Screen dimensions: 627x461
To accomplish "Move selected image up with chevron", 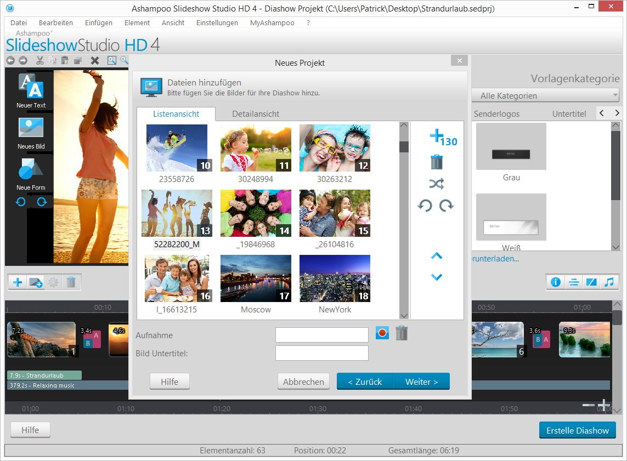I will pos(437,256).
